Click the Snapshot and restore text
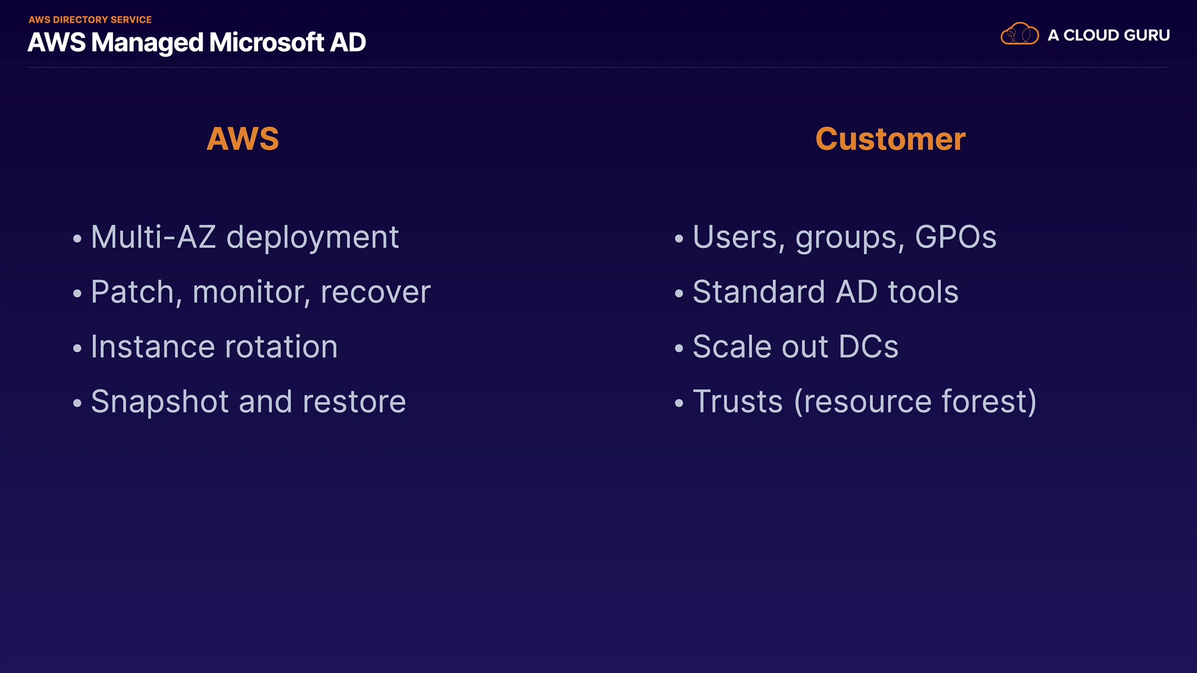The height and width of the screenshot is (673, 1197). (248, 402)
